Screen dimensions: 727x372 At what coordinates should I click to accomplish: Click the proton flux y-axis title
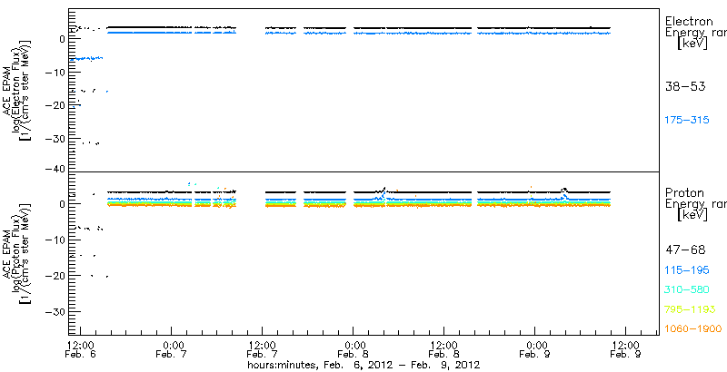18,253
